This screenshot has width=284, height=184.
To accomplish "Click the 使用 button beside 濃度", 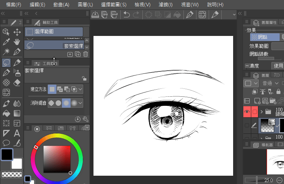I will pos(278,66).
